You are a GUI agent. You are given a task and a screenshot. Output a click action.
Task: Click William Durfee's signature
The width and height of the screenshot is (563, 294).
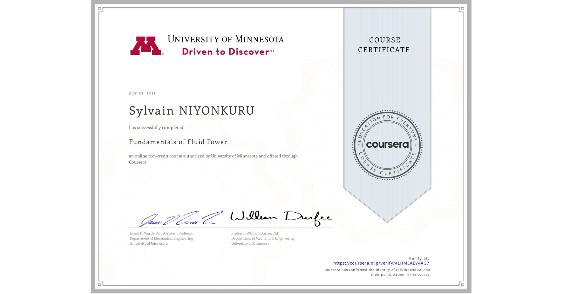point(281,216)
